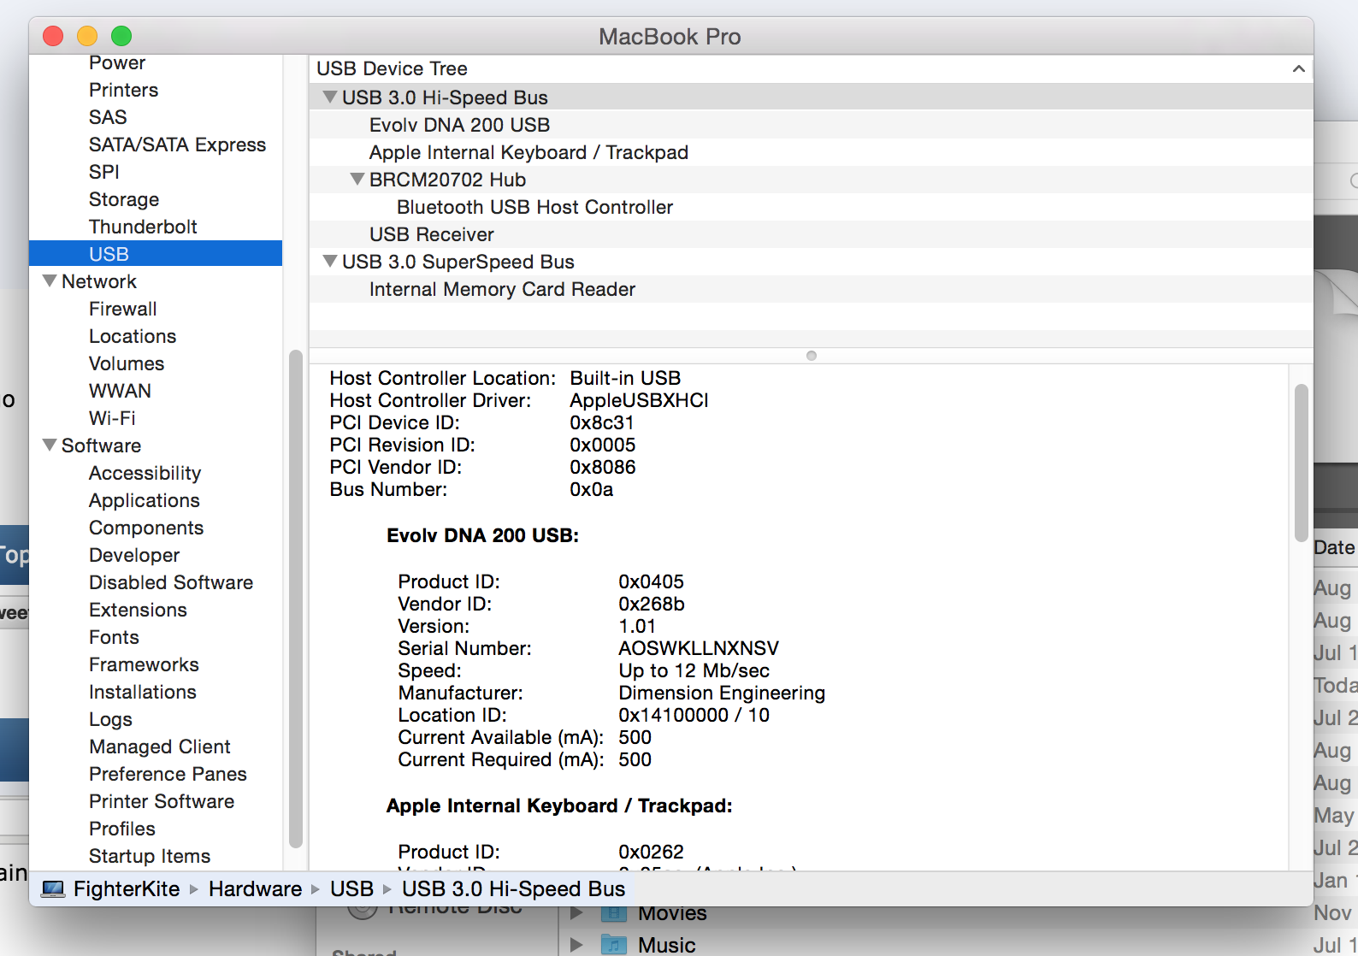Open Extensions under Software
The image size is (1358, 956).
point(138,610)
